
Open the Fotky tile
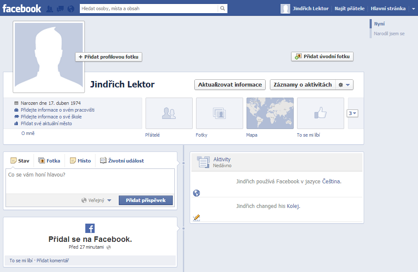click(219, 113)
